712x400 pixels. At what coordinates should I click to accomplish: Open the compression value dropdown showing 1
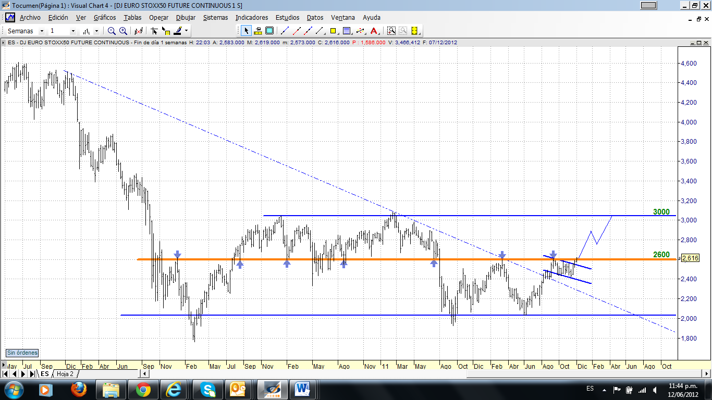72,31
